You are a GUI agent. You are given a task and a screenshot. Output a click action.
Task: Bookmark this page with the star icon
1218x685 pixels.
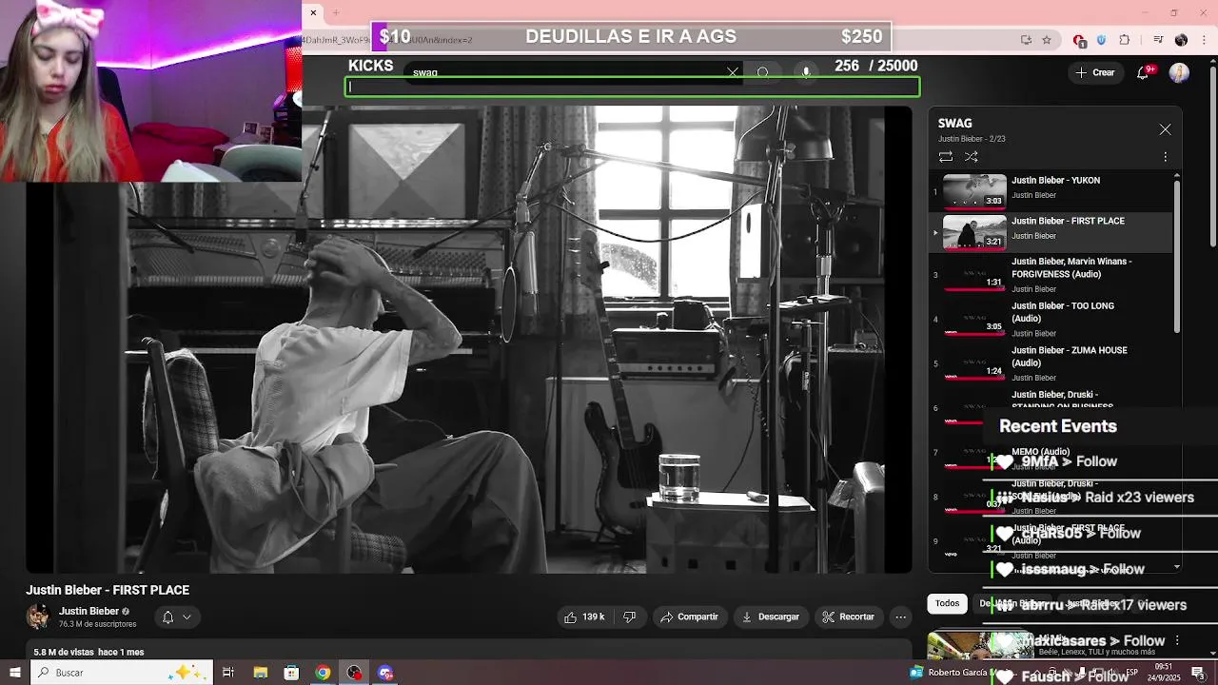pyautogui.click(x=1047, y=40)
